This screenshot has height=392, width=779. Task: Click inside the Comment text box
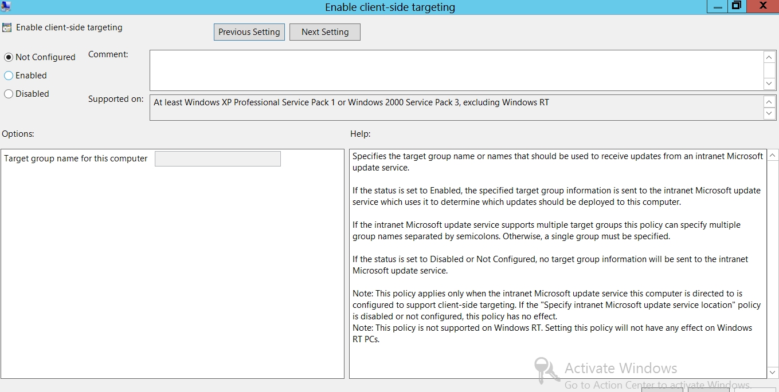coord(456,70)
